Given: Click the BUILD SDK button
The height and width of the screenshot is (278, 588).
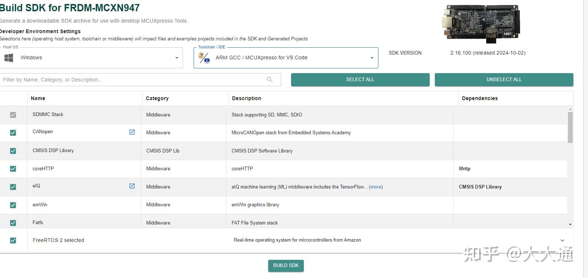Looking at the screenshot, I should 286,266.
